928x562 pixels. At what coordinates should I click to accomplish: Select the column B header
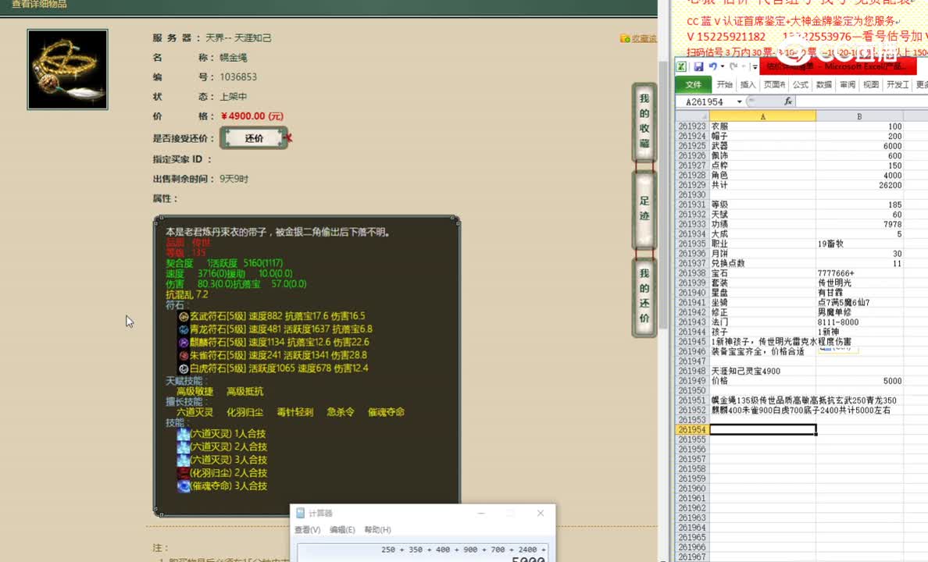859,116
